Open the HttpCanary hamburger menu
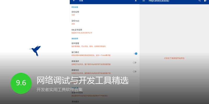The height and width of the screenshot is (104, 209). 144,1
